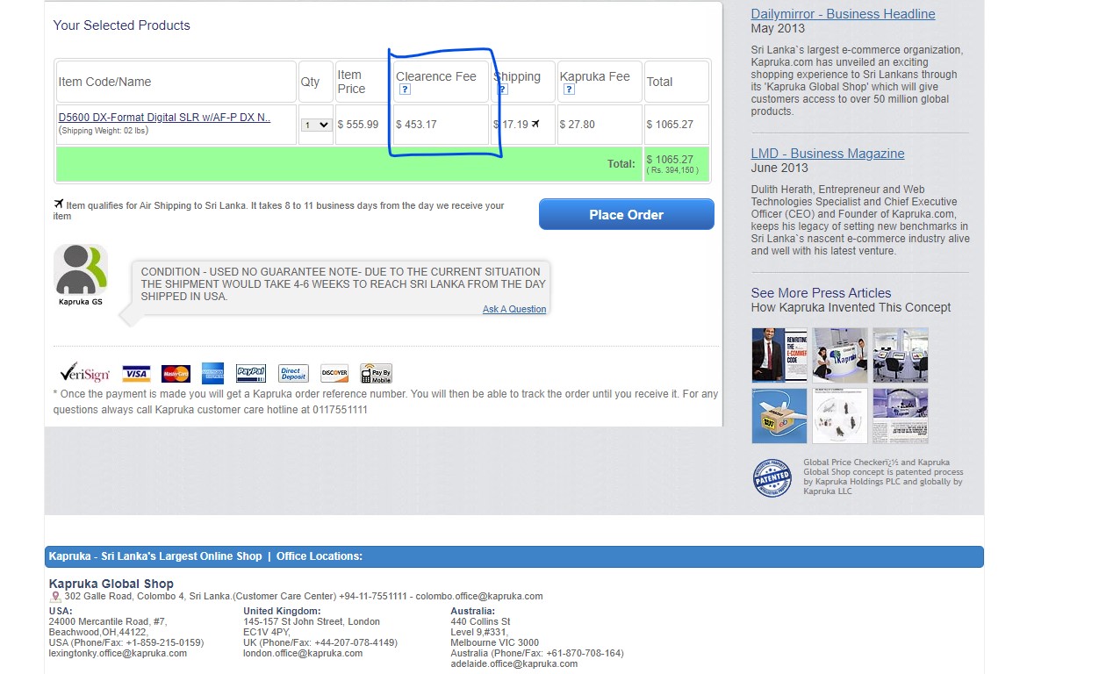The width and height of the screenshot is (1106, 674).
Task: Open the D5600 DX-Format Digital SLR product link
Action: [165, 117]
